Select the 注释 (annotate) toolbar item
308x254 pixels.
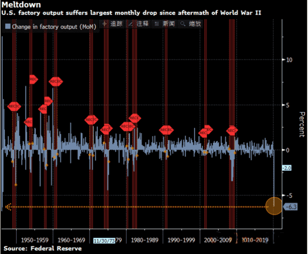point(142,24)
